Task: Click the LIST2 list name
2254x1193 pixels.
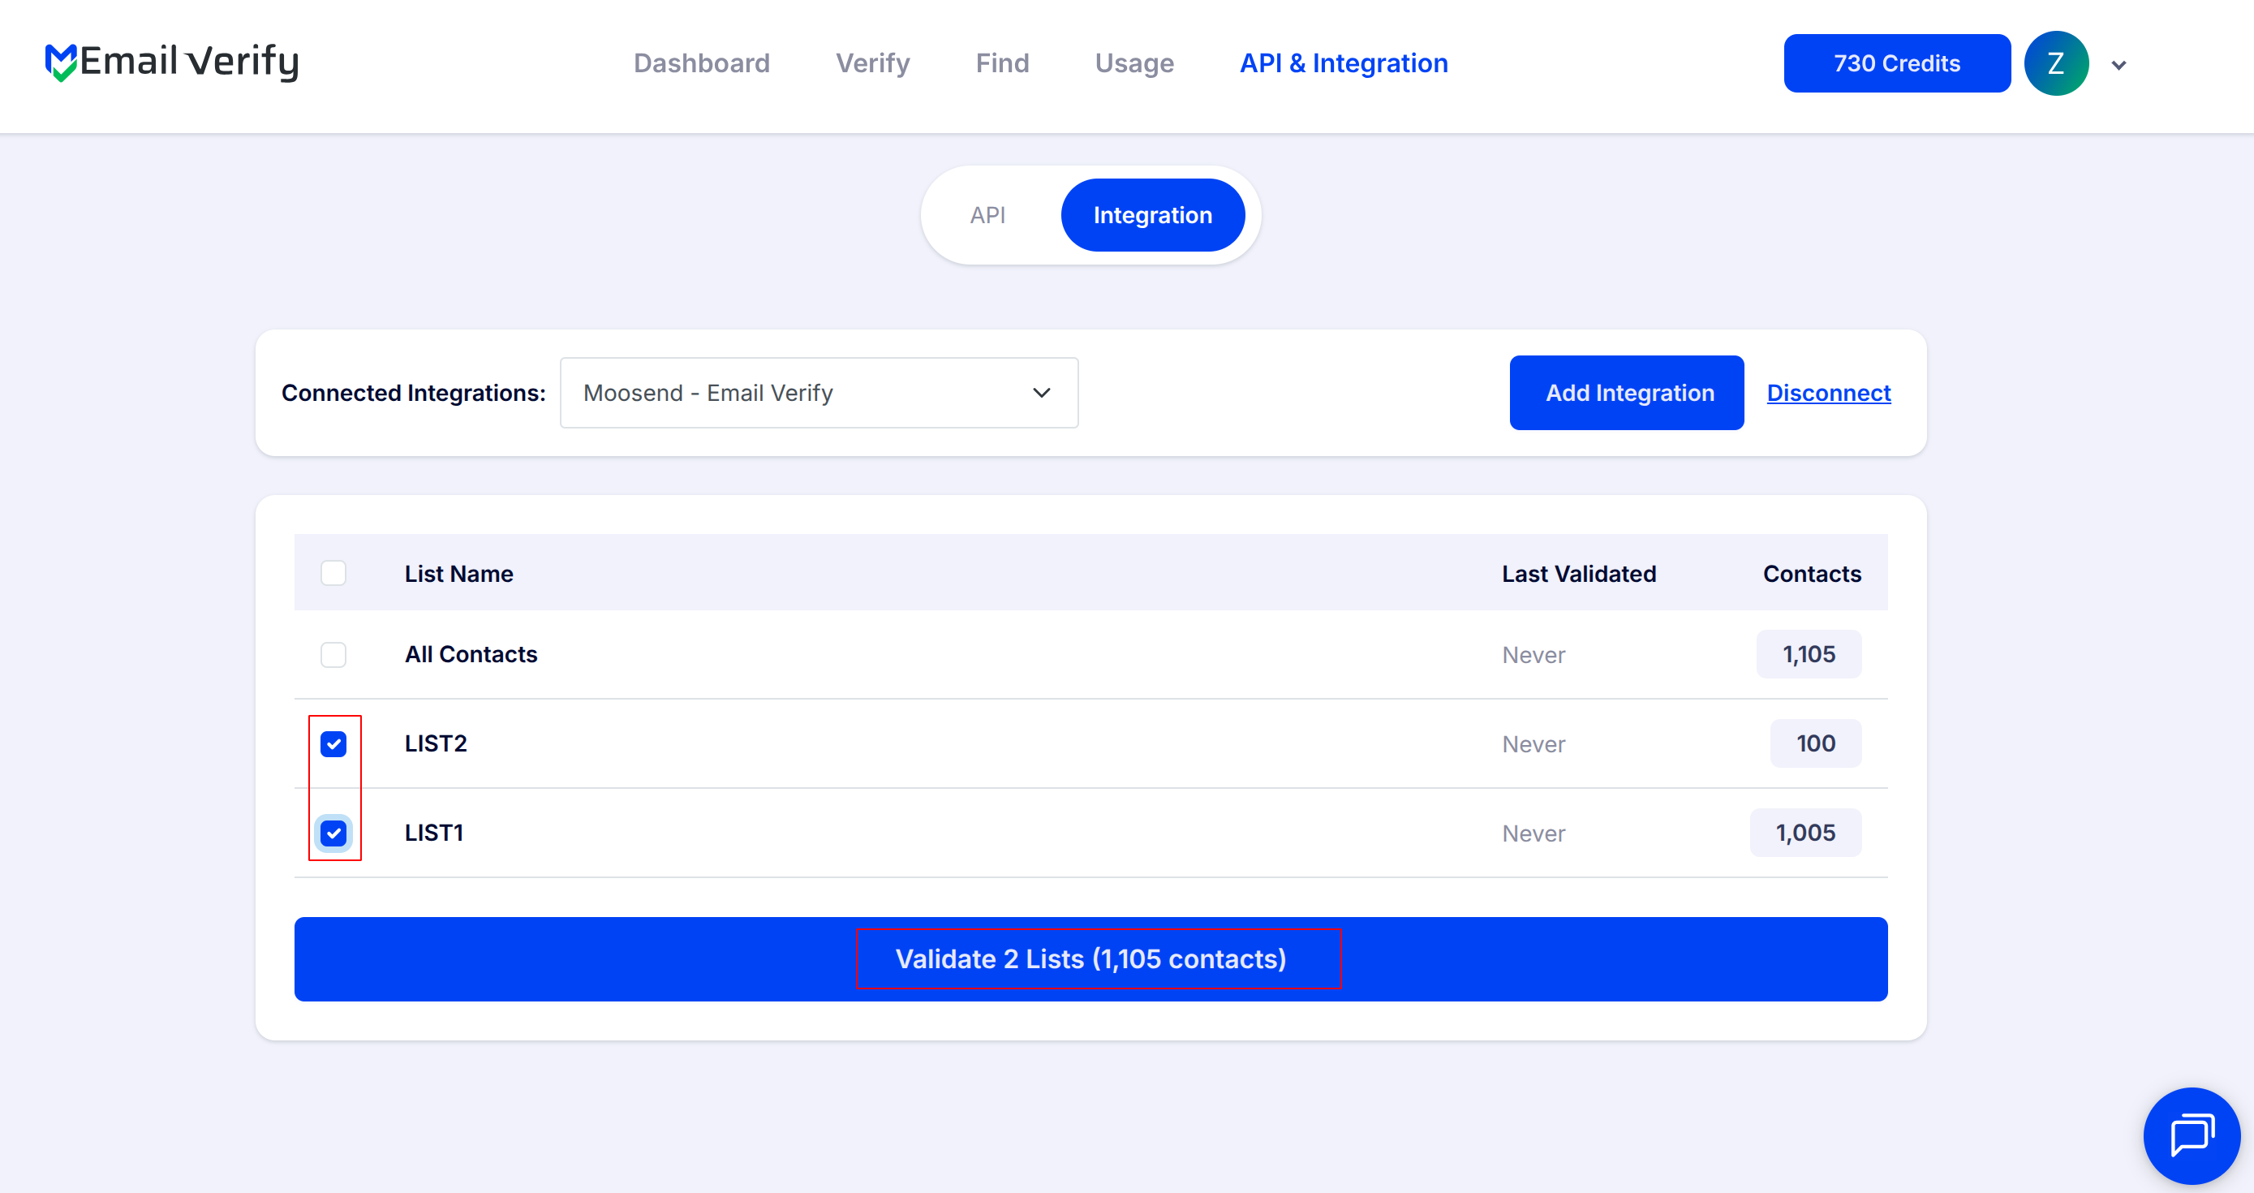Action: pos(436,743)
